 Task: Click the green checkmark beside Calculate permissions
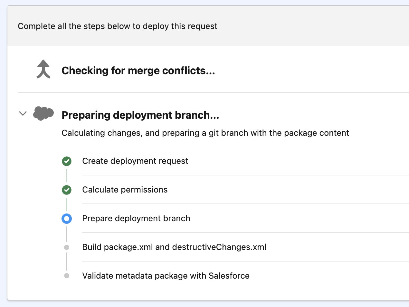(67, 190)
